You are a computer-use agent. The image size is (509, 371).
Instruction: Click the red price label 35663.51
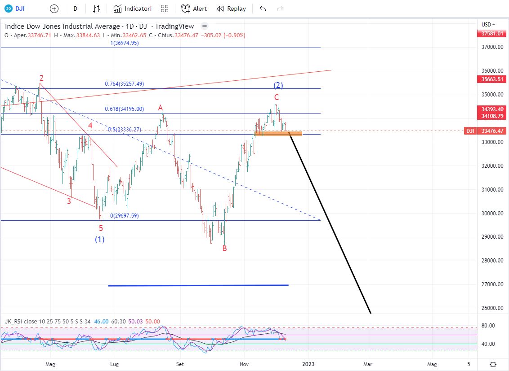492,79
